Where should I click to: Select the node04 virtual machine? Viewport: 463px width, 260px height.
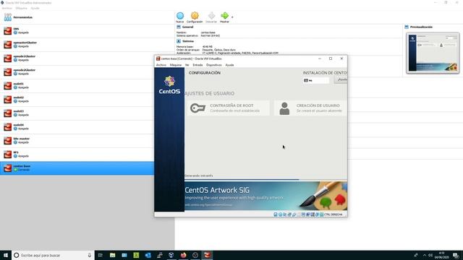coord(77,127)
